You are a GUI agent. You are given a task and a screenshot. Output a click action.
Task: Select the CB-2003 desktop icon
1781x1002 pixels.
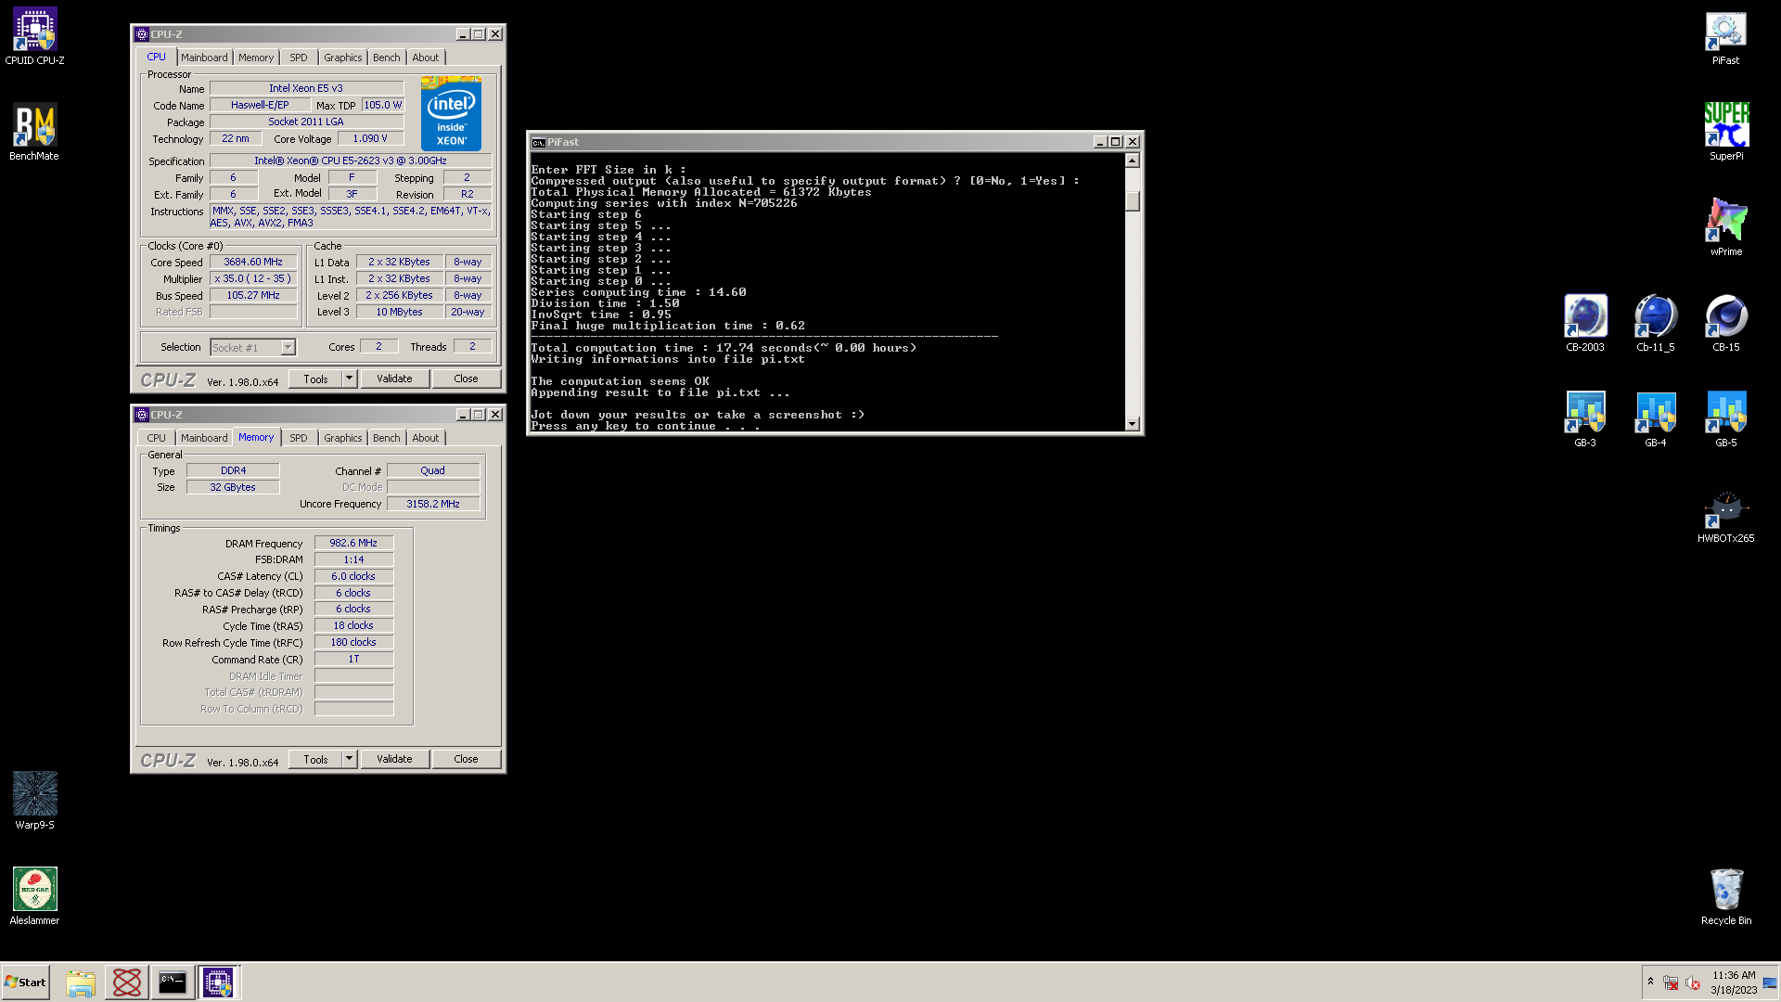pos(1584,323)
